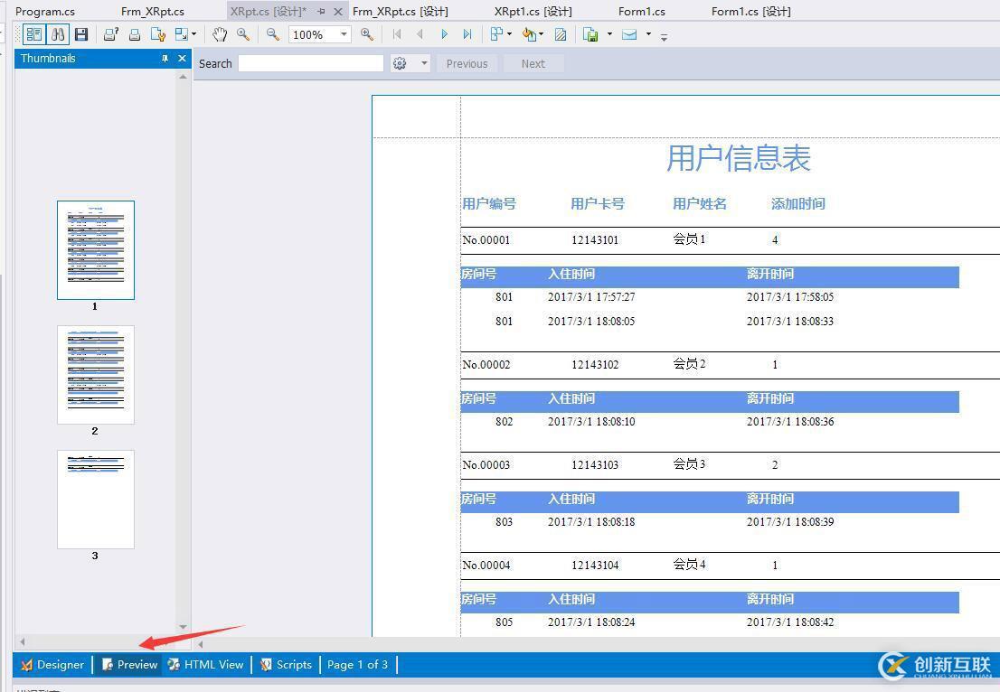Select page 2 thumbnail

pyautogui.click(x=96, y=375)
